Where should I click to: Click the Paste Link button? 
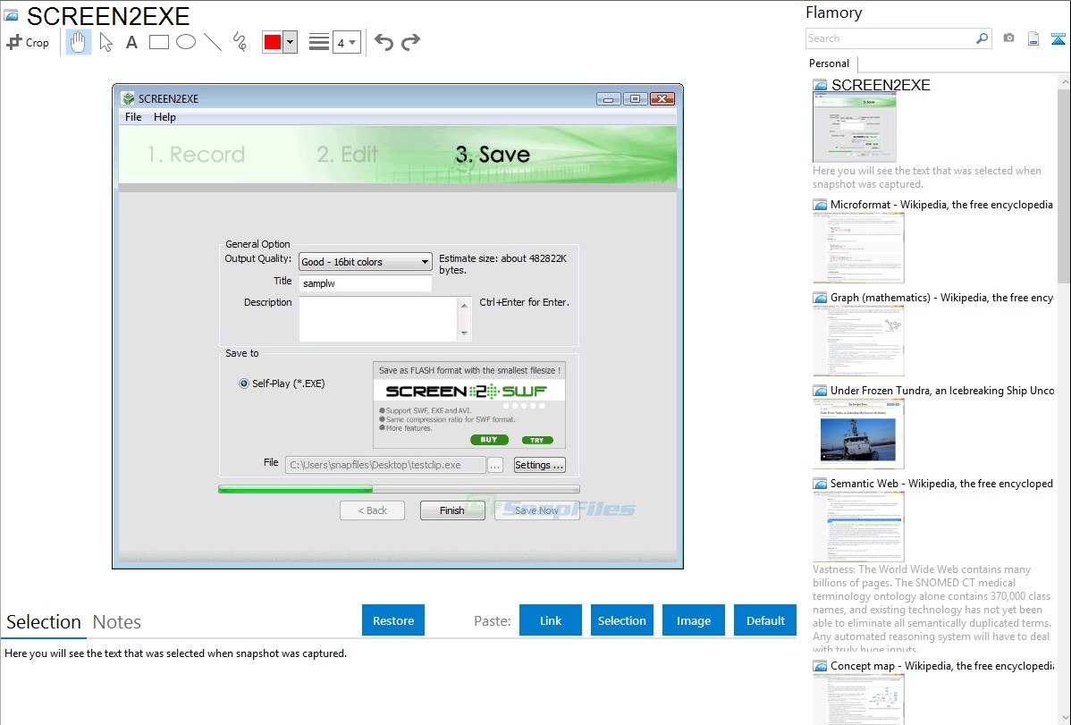click(551, 620)
